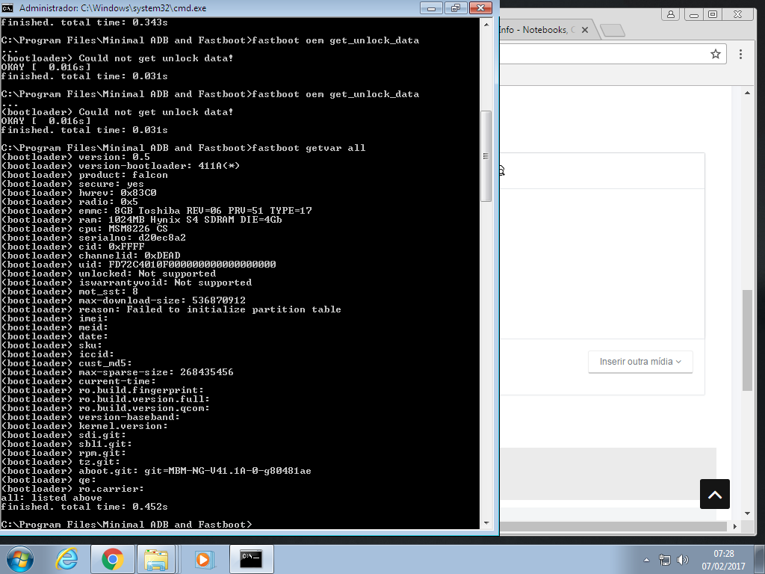Screen dimensions: 765x574
Task: Click 'iswarrantyvoid: Not supported' line
Action: 126,283
